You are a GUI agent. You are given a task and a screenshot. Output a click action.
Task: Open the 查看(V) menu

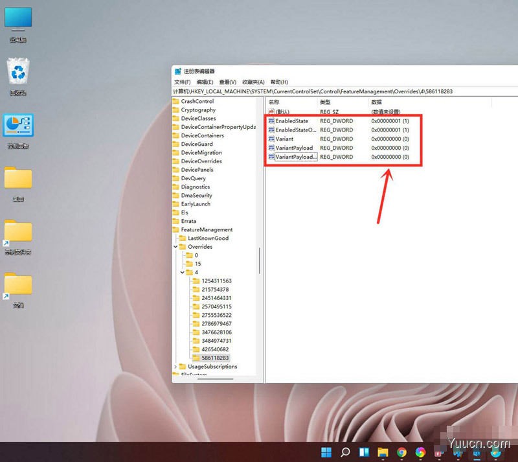coord(228,82)
